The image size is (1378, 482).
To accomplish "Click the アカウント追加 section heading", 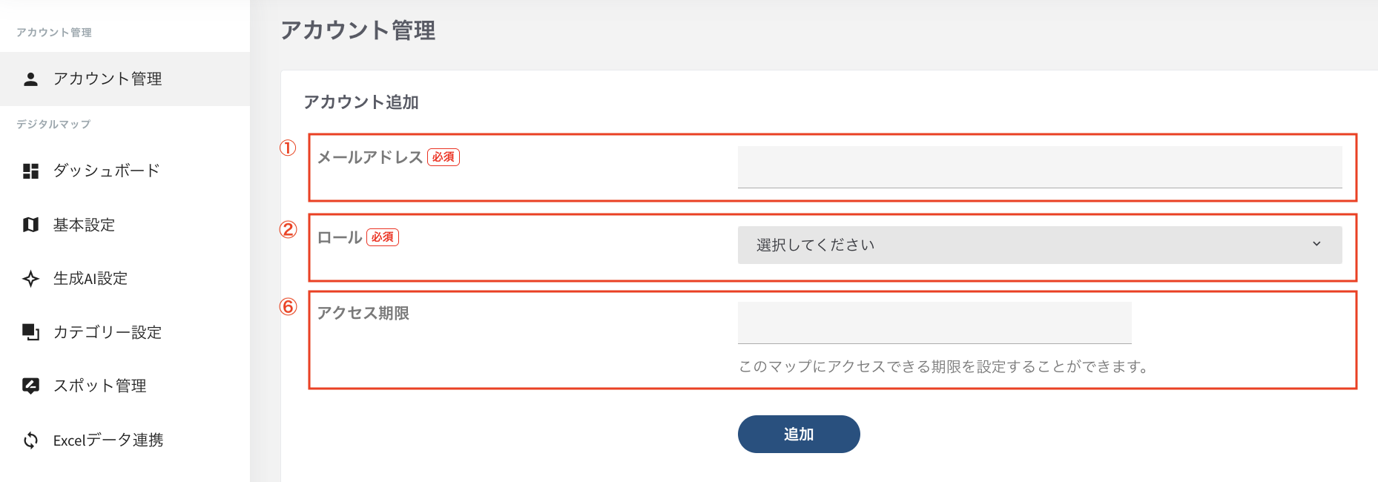I will coord(361,102).
